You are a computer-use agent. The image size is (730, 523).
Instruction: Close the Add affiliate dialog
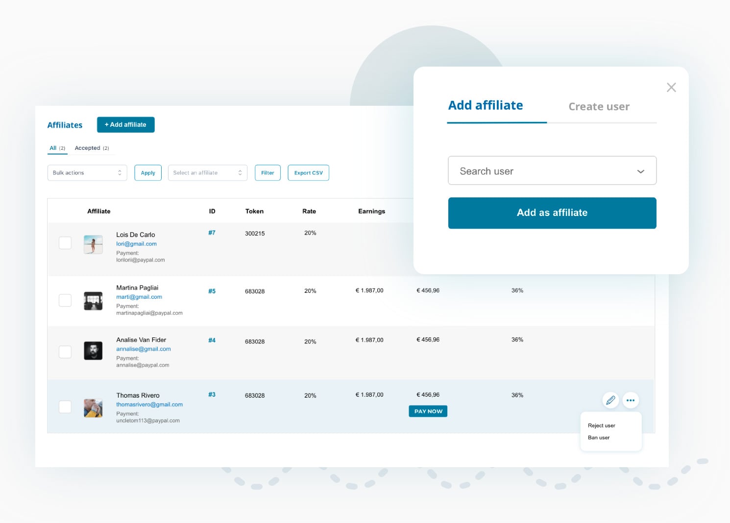[671, 87]
